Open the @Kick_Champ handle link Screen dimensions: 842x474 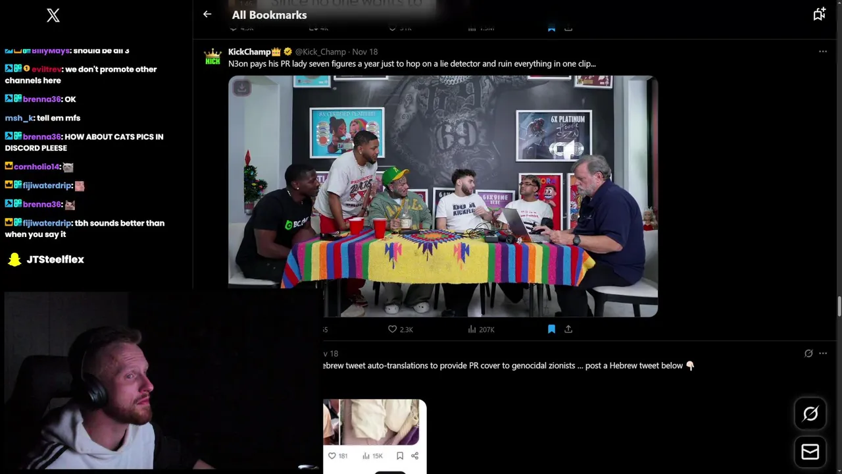click(x=320, y=51)
